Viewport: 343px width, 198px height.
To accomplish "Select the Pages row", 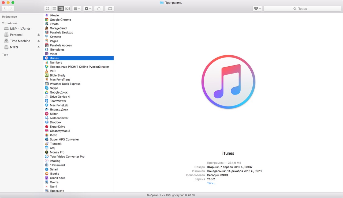I will [79, 41].
